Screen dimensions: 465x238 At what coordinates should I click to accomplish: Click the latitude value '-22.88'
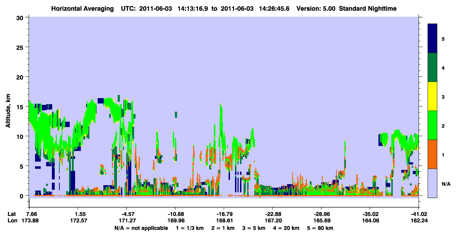pyautogui.click(x=273, y=214)
